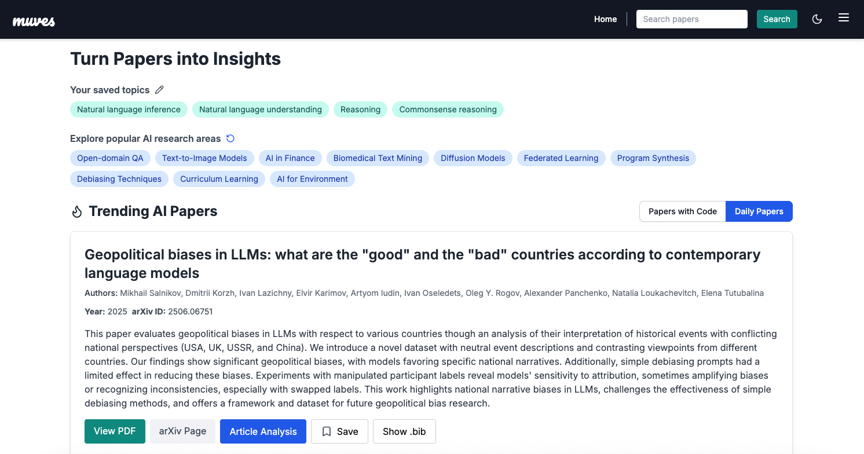Edit saved topics with pencil icon
864x454 pixels.
pyautogui.click(x=159, y=90)
